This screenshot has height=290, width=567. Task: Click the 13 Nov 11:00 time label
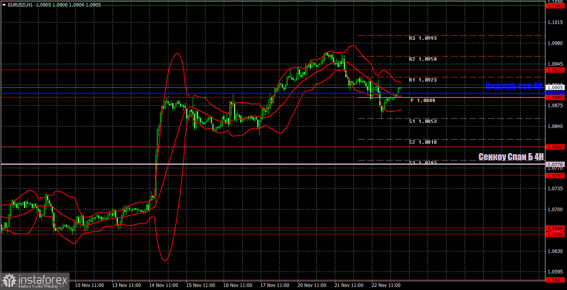pyautogui.click(x=126, y=285)
